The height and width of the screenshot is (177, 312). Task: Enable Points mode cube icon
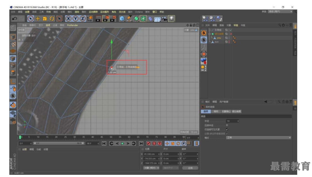coord(13,58)
